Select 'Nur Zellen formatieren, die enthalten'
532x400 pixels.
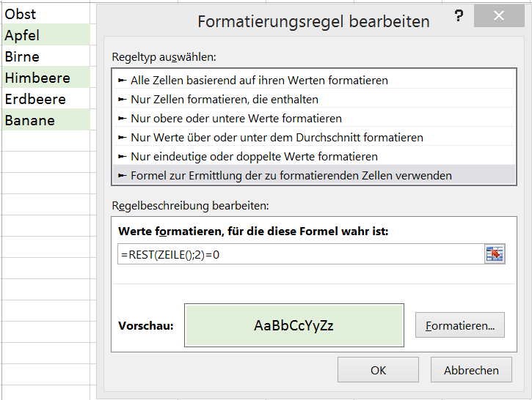[314, 99]
